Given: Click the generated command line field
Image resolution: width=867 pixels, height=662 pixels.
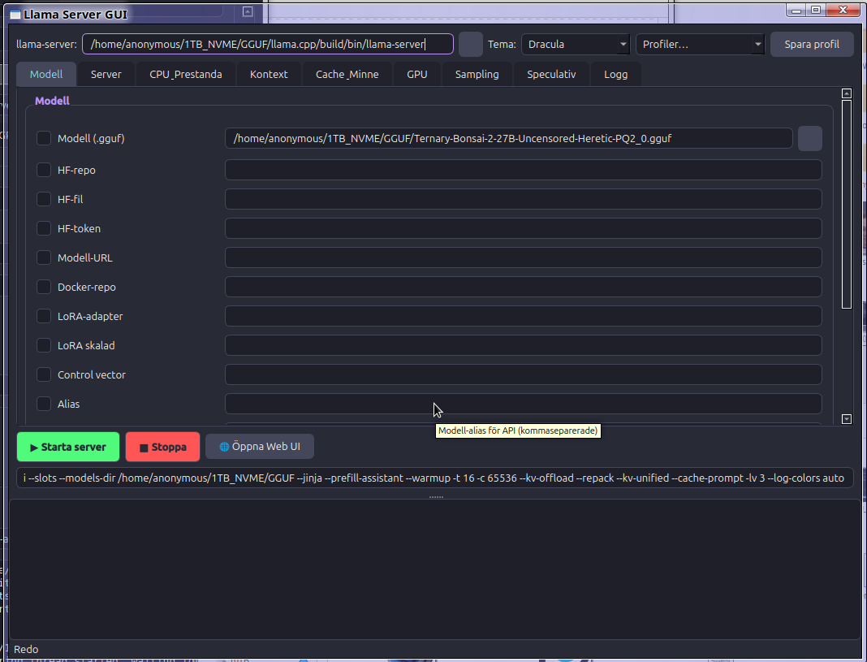Looking at the screenshot, I should pyautogui.click(x=435, y=478).
